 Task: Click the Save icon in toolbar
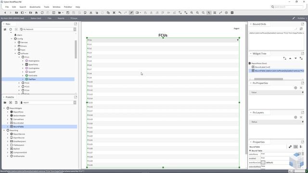click(68, 13)
